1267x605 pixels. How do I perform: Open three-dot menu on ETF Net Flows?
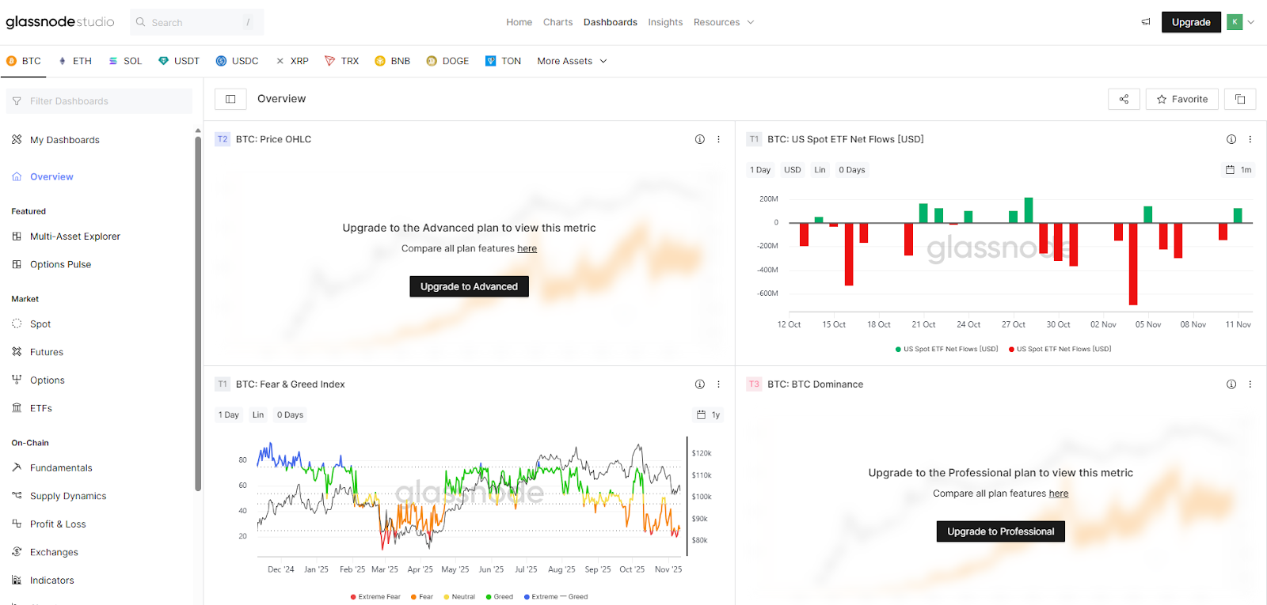point(1250,139)
